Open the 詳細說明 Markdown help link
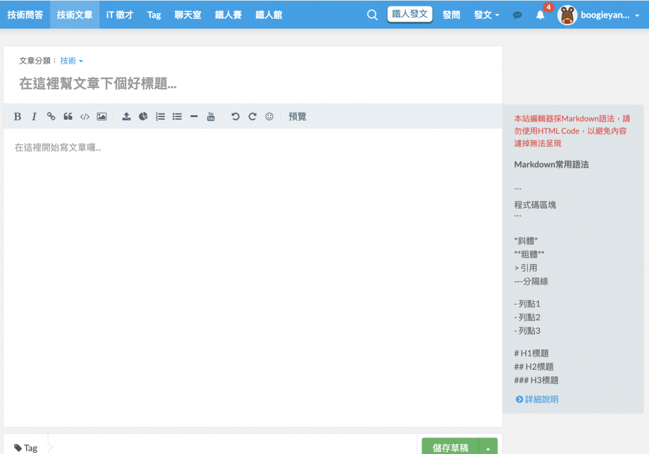The height and width of the screenshot is (454, 649). (537, 399)
